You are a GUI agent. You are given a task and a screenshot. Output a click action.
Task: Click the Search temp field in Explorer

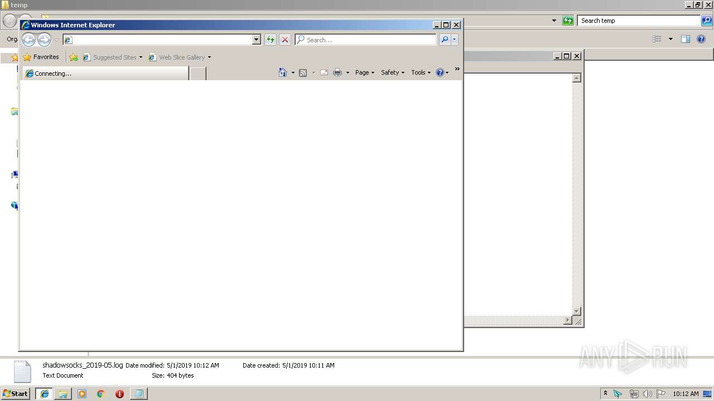pyautogui.click(x=639, y=21)
